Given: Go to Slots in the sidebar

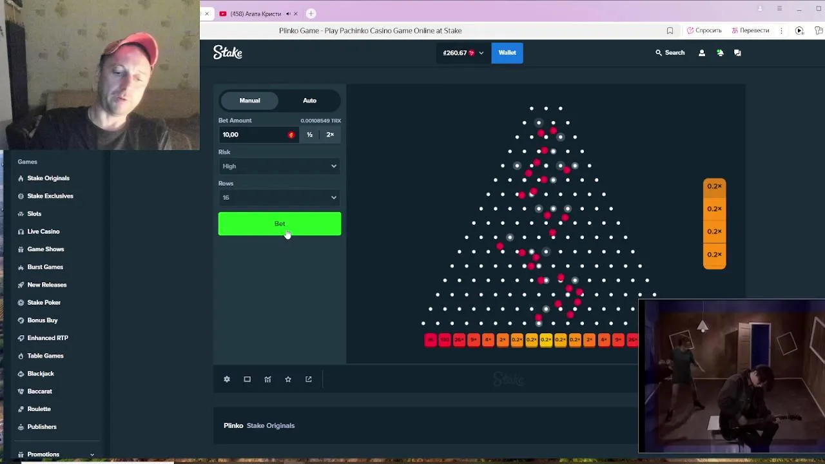Looking at the screenshot, I should click(x=34, y=213).
